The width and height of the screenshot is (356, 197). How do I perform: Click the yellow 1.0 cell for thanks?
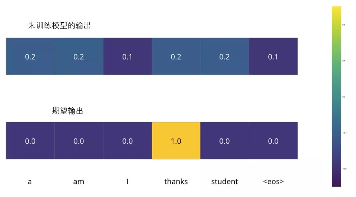coord(176,141)
